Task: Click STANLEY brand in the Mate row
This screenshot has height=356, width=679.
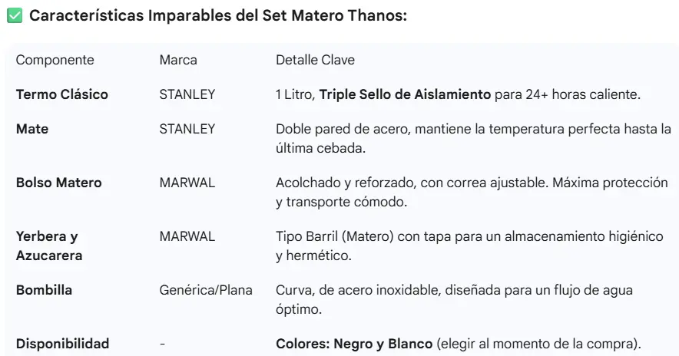Action: coord(187,129)
